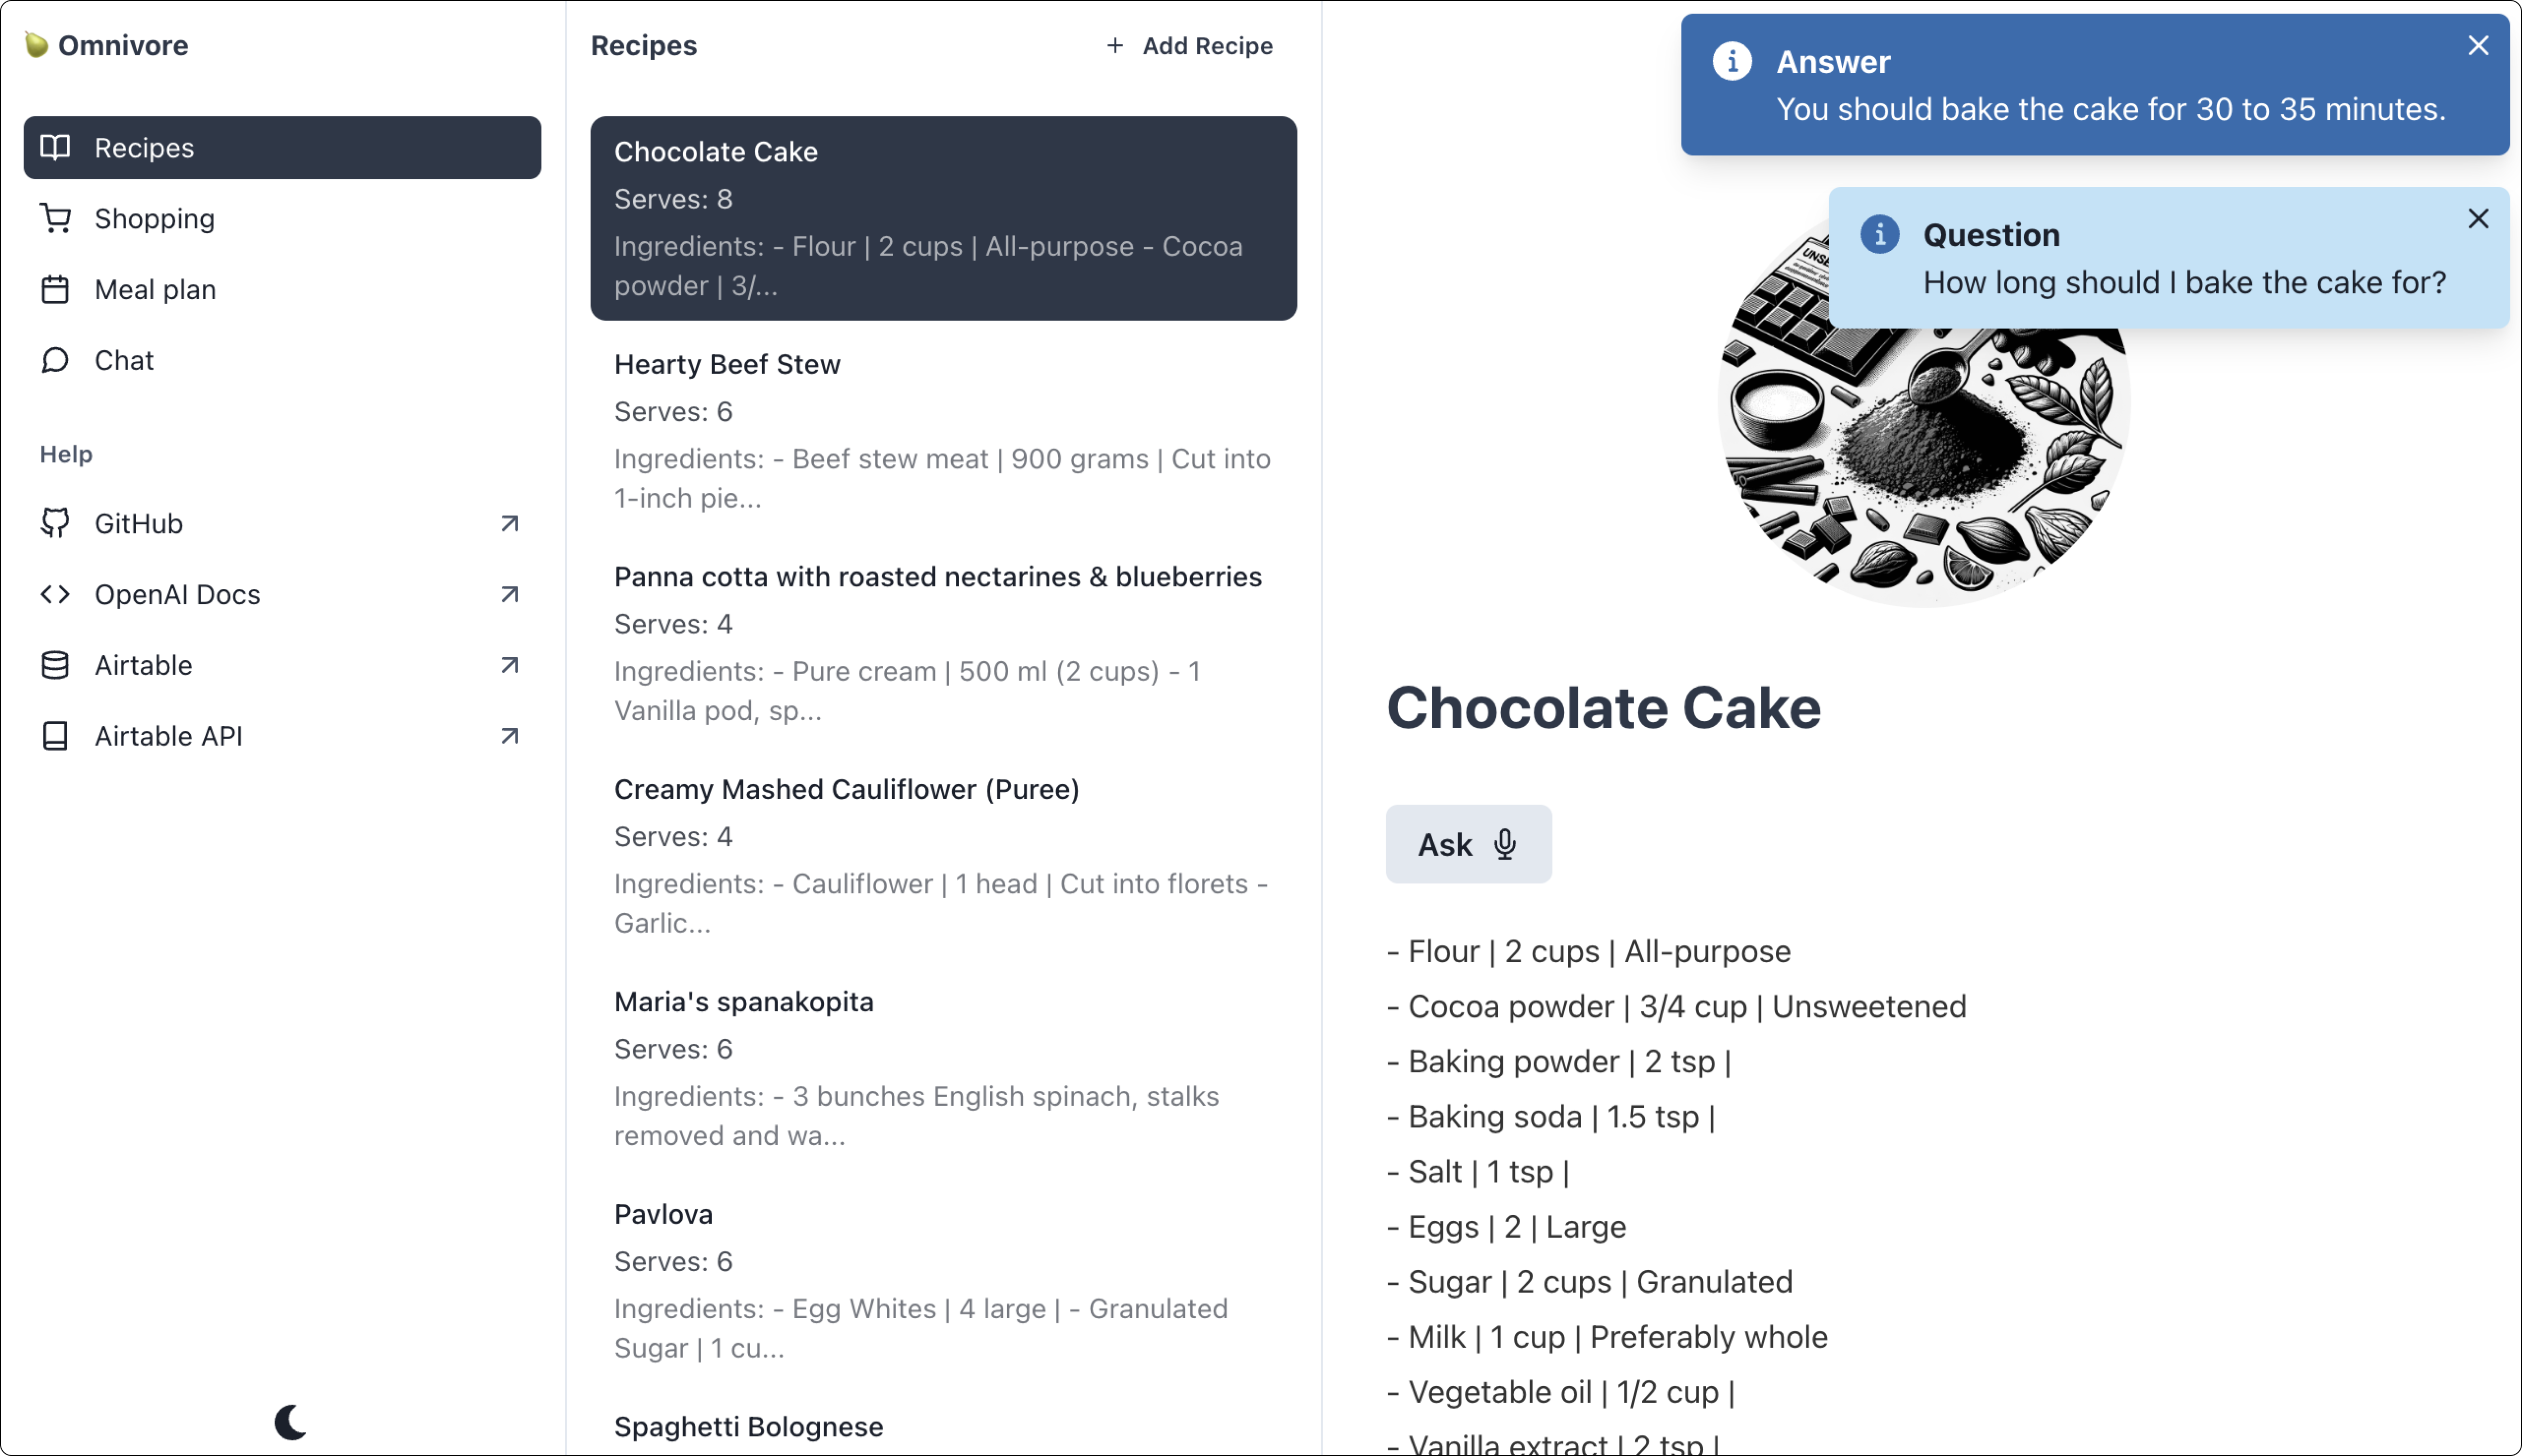
Task: Click the Airtable database icon
Action: [x=55, y=665]
